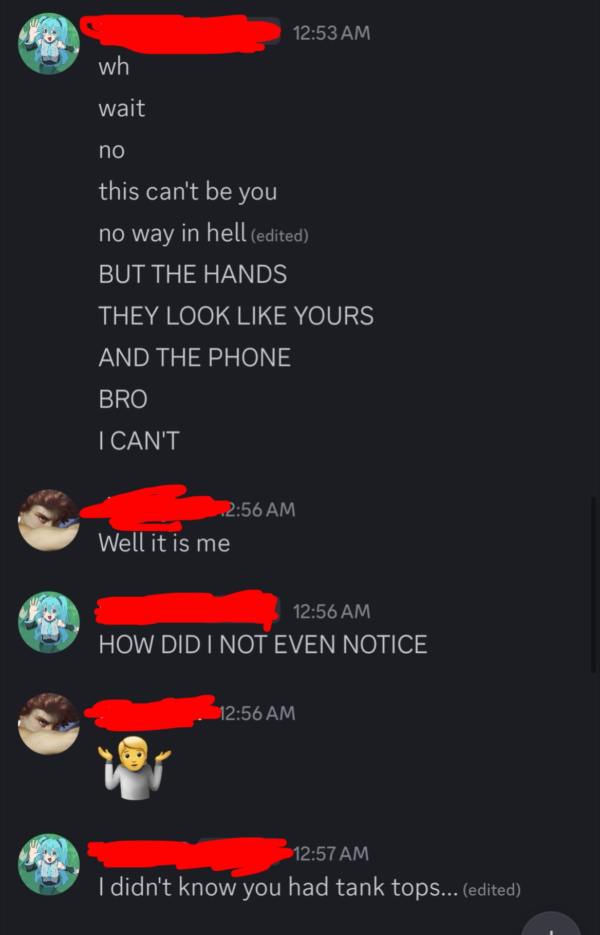
Task: Select the "Well it is me" message
Action: coord(164,543)
